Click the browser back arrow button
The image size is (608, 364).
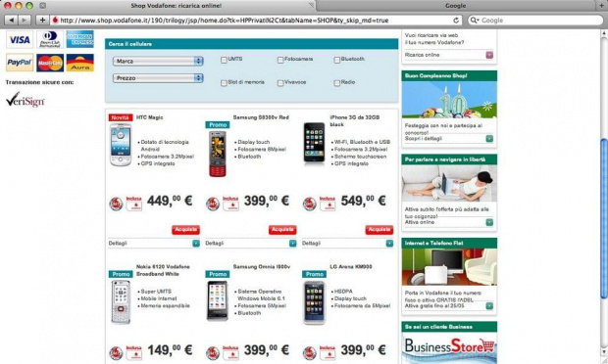tap(12, 21)
